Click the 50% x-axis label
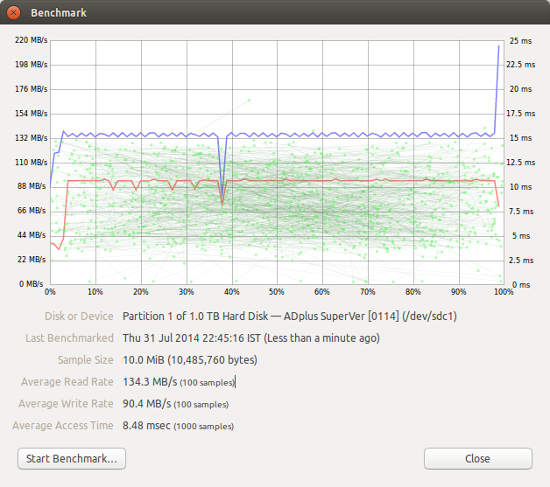The height and width of the screenshot is (487, 550). pos(277,292)
